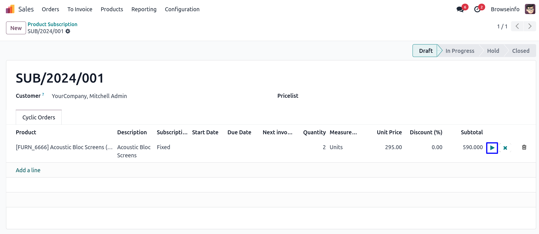The image size is (539, 234).
Task: Delete the Acoustic Bloc Screens line
Action: tap(524, 147)
